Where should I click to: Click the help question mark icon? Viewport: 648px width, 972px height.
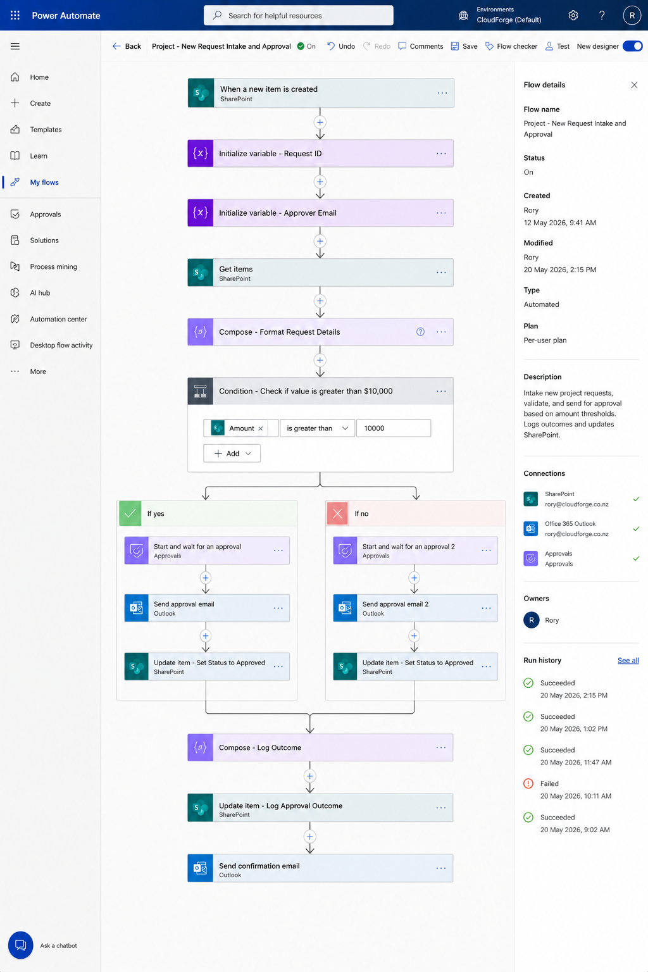tap(602, 15)
